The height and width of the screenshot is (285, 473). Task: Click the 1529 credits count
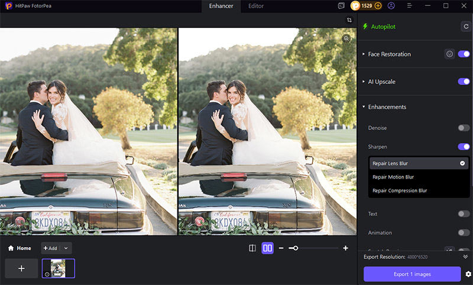367,6
